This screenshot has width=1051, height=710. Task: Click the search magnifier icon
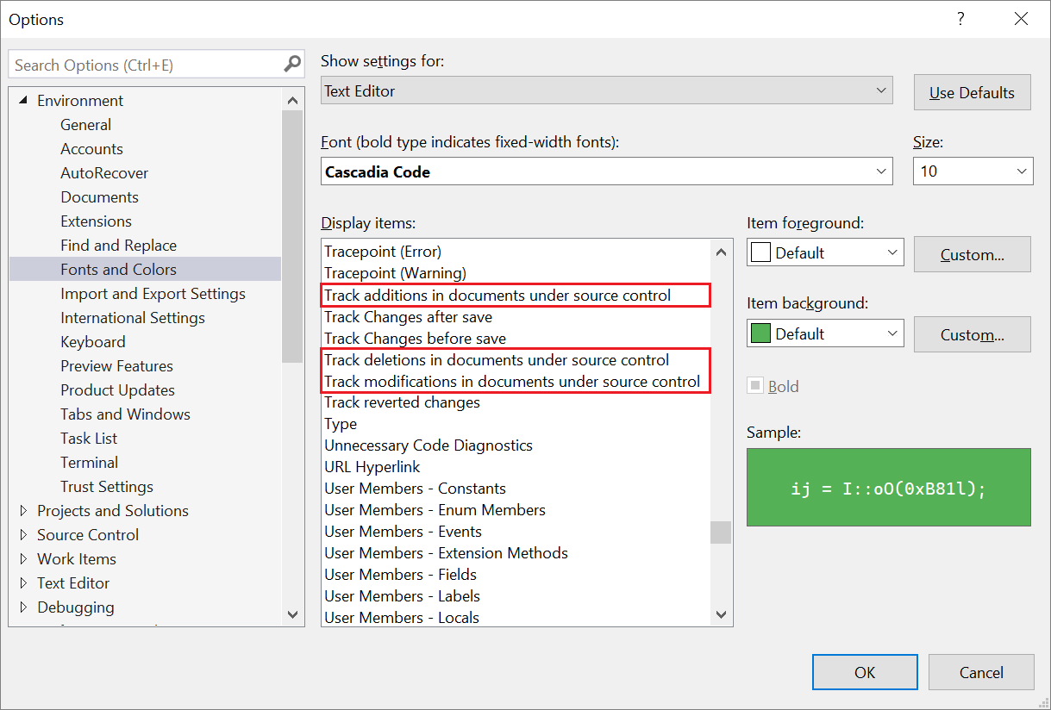[x=291, y=64]
